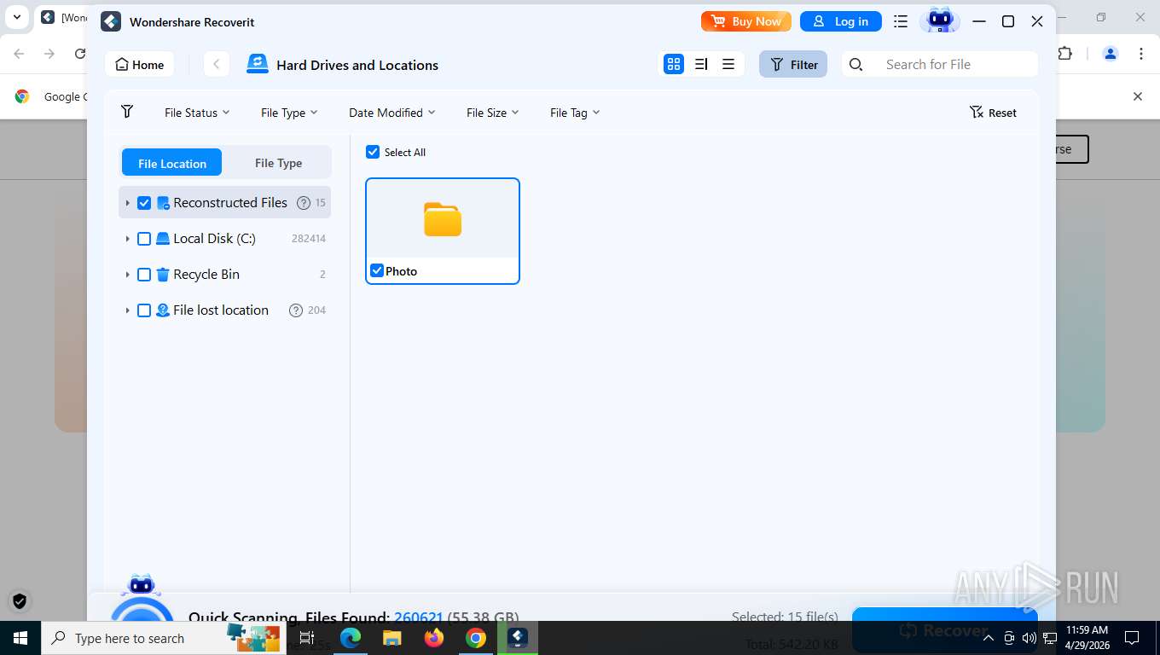
Task: Click the Local Disk (C:) drive icon
Action: pos(163,239)
